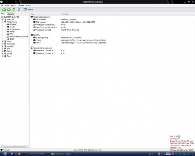Expand the Komputer tree node
Image resolution: width=195 pixels, height=156 pixels.
[x=2, y=19]
